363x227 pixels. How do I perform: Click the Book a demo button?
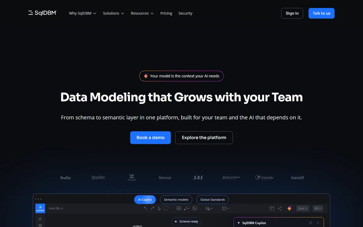click(x=150, y=138)
